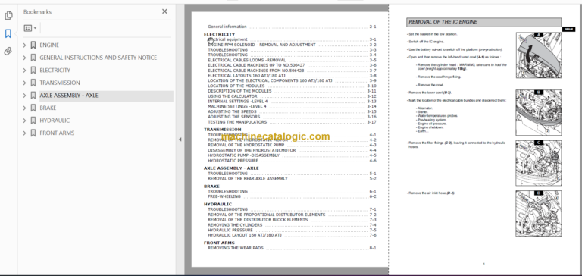Click the FRONT ARMS bookmark ribbon icon
582x276 pixels.
[33, 133]
